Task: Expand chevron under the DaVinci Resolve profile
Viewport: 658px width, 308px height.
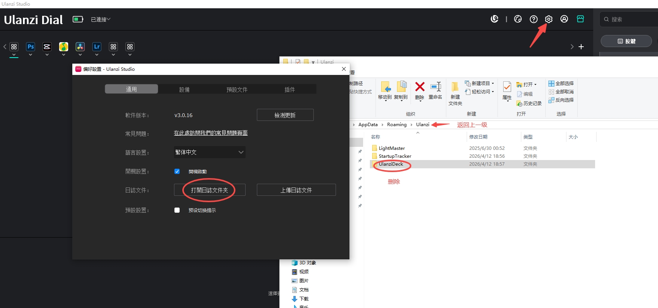Action: 80,55
